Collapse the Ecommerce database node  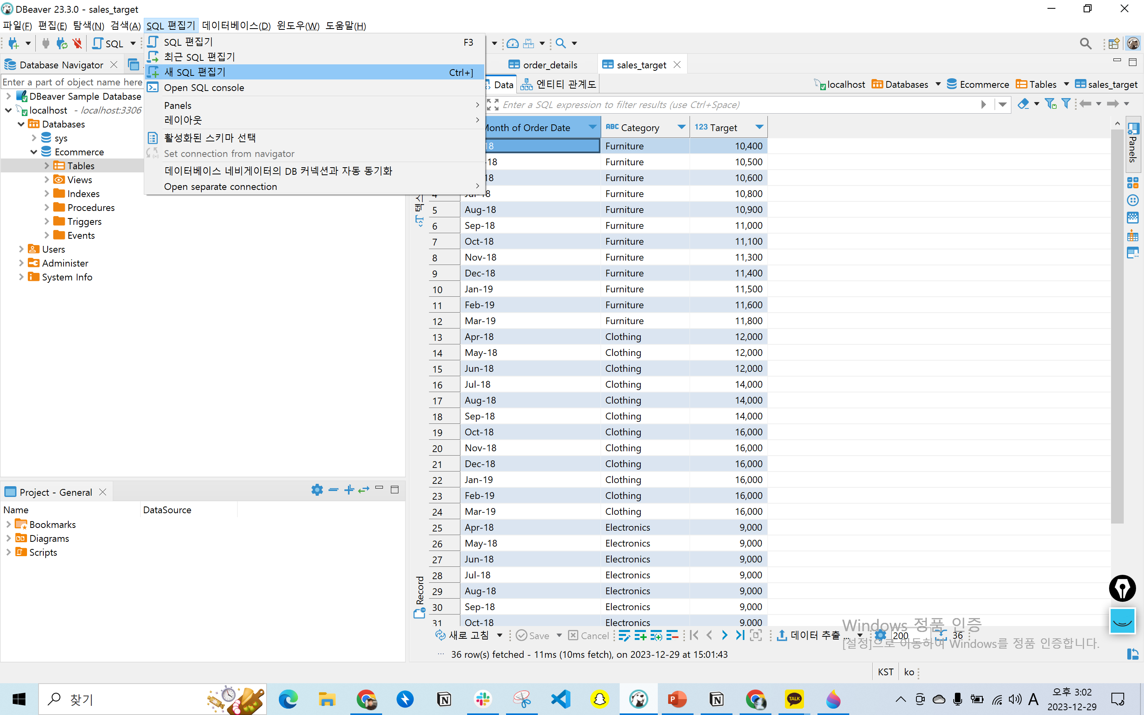pos(34,152)
